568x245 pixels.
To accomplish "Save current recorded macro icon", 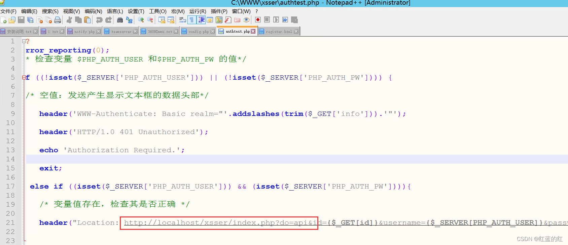I will (294, 20).
